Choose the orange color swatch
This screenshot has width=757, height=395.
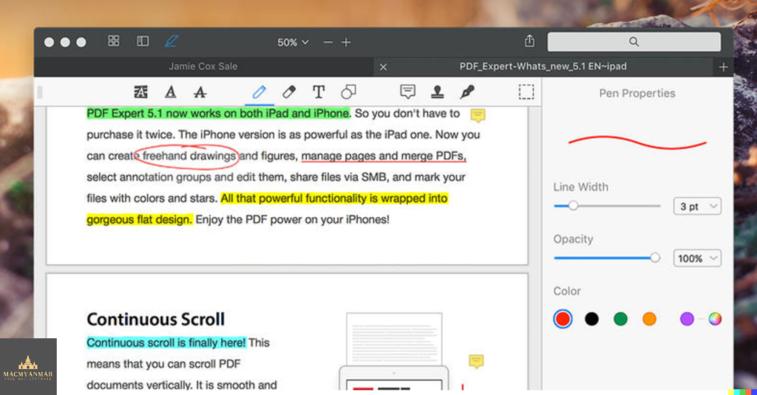649,319
